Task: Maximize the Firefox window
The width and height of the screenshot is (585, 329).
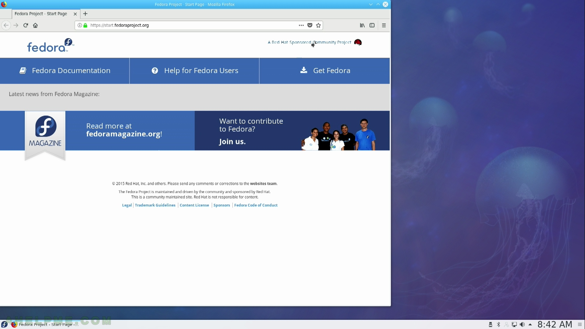Action: pyautogui.click(x=378, y=4)
